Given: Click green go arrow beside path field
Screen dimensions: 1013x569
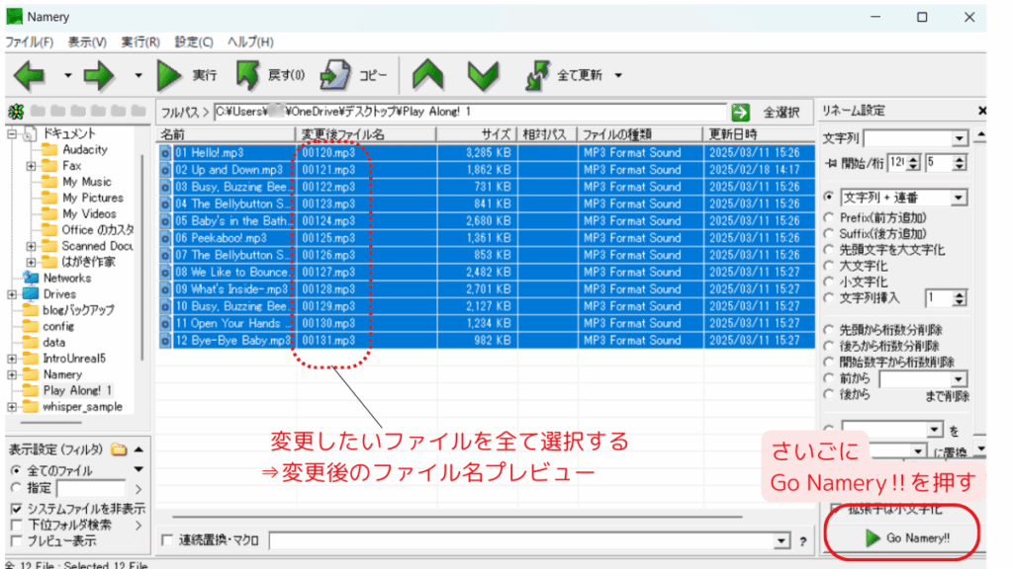Looking at the screenshot, I should coord(740,113).
